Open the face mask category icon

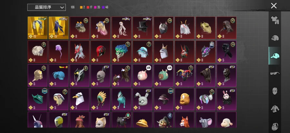tap(275, 91)
